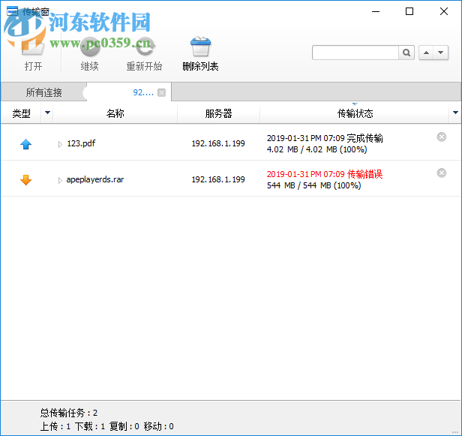The width and height of the screenshot is (462, 436).
Task: Sort by the 传输状态 column header
Action: [x=355, y=113]
